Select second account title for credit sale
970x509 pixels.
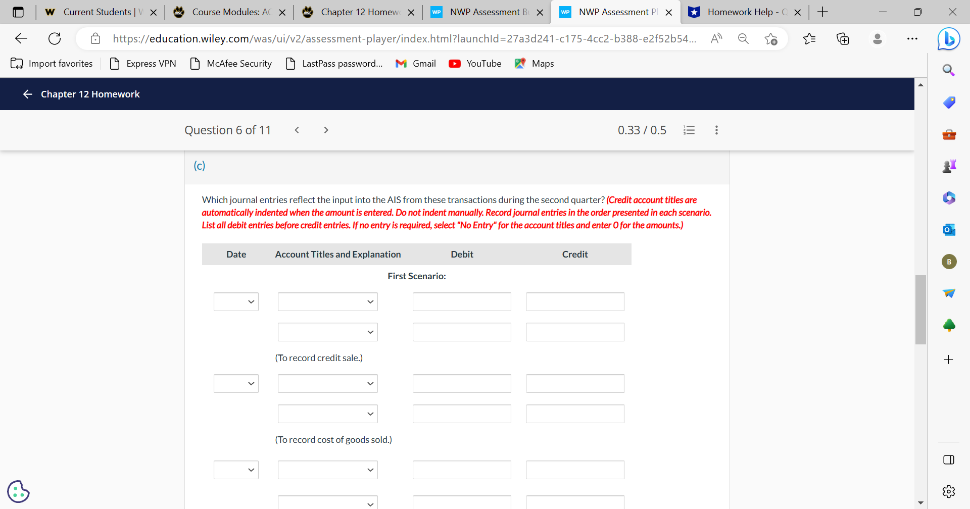click(328, 332)
